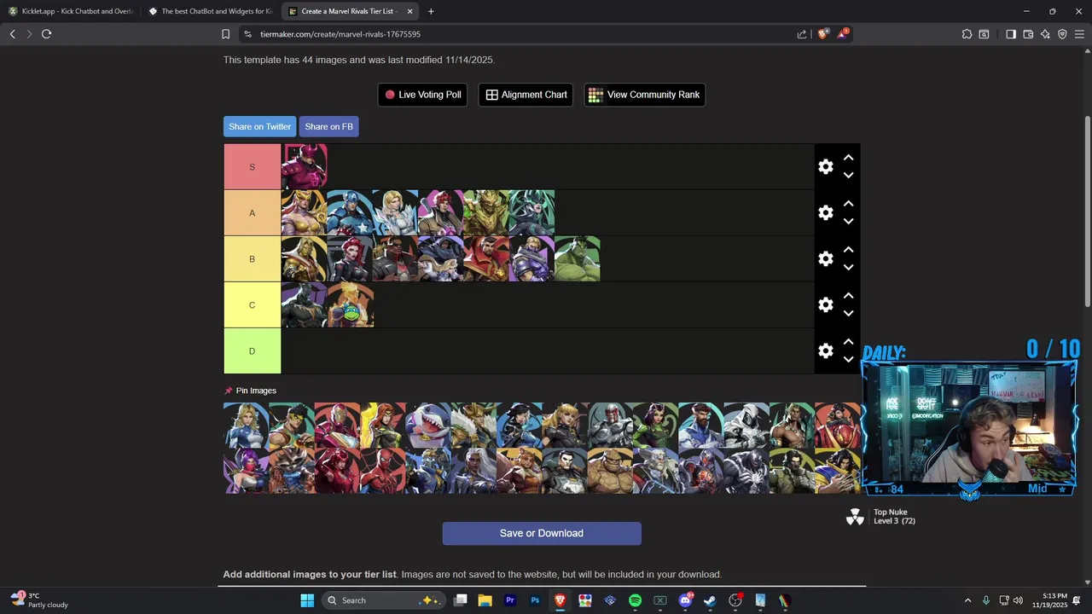Screen dimensions: 1092x614
Task: Open browser hamburger main menu
Action: click(1079, 34)
